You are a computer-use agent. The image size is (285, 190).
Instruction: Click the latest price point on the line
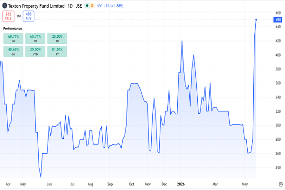point(256,20)
